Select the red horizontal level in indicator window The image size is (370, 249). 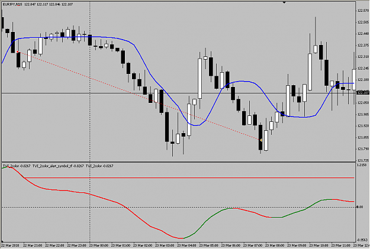(189, 177)
